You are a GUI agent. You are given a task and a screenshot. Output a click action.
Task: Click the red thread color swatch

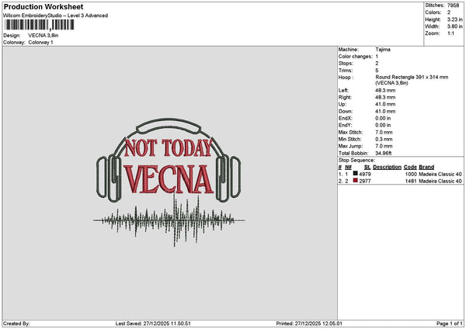click(355, 181)
